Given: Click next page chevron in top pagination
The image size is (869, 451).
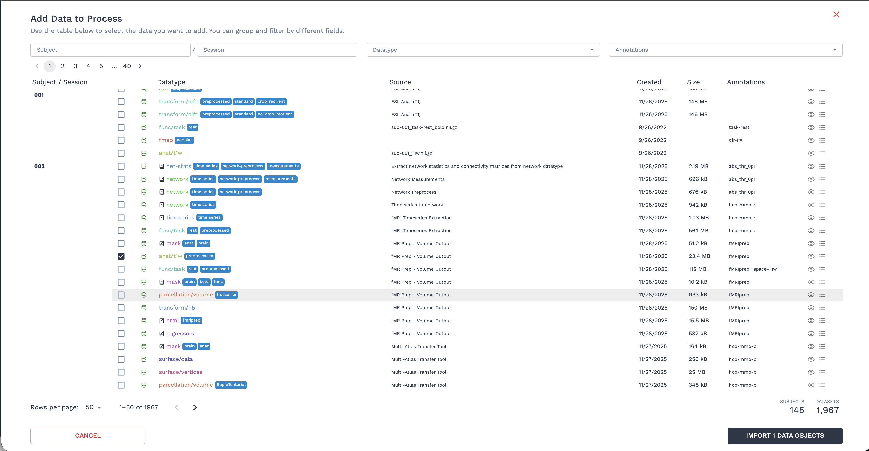Looking at the screenshot, I should coord(140,66).
